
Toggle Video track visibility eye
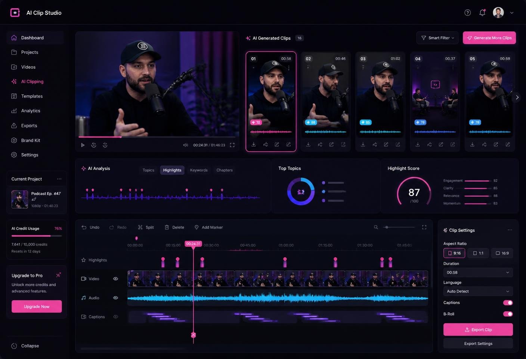[115, 279]
